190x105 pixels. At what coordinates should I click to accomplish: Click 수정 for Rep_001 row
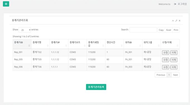click(x=165, y=52)
